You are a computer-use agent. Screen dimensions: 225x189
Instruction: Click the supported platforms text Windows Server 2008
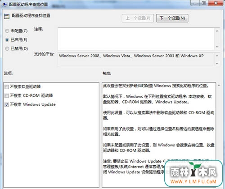[79, 56]
